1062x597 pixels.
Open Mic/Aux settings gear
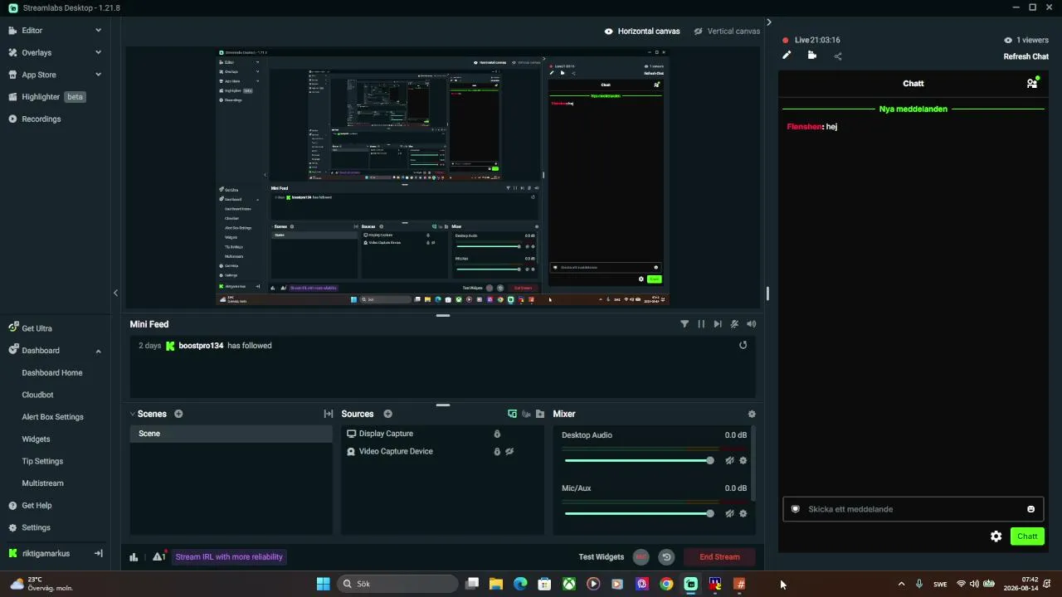pos(743,513)
